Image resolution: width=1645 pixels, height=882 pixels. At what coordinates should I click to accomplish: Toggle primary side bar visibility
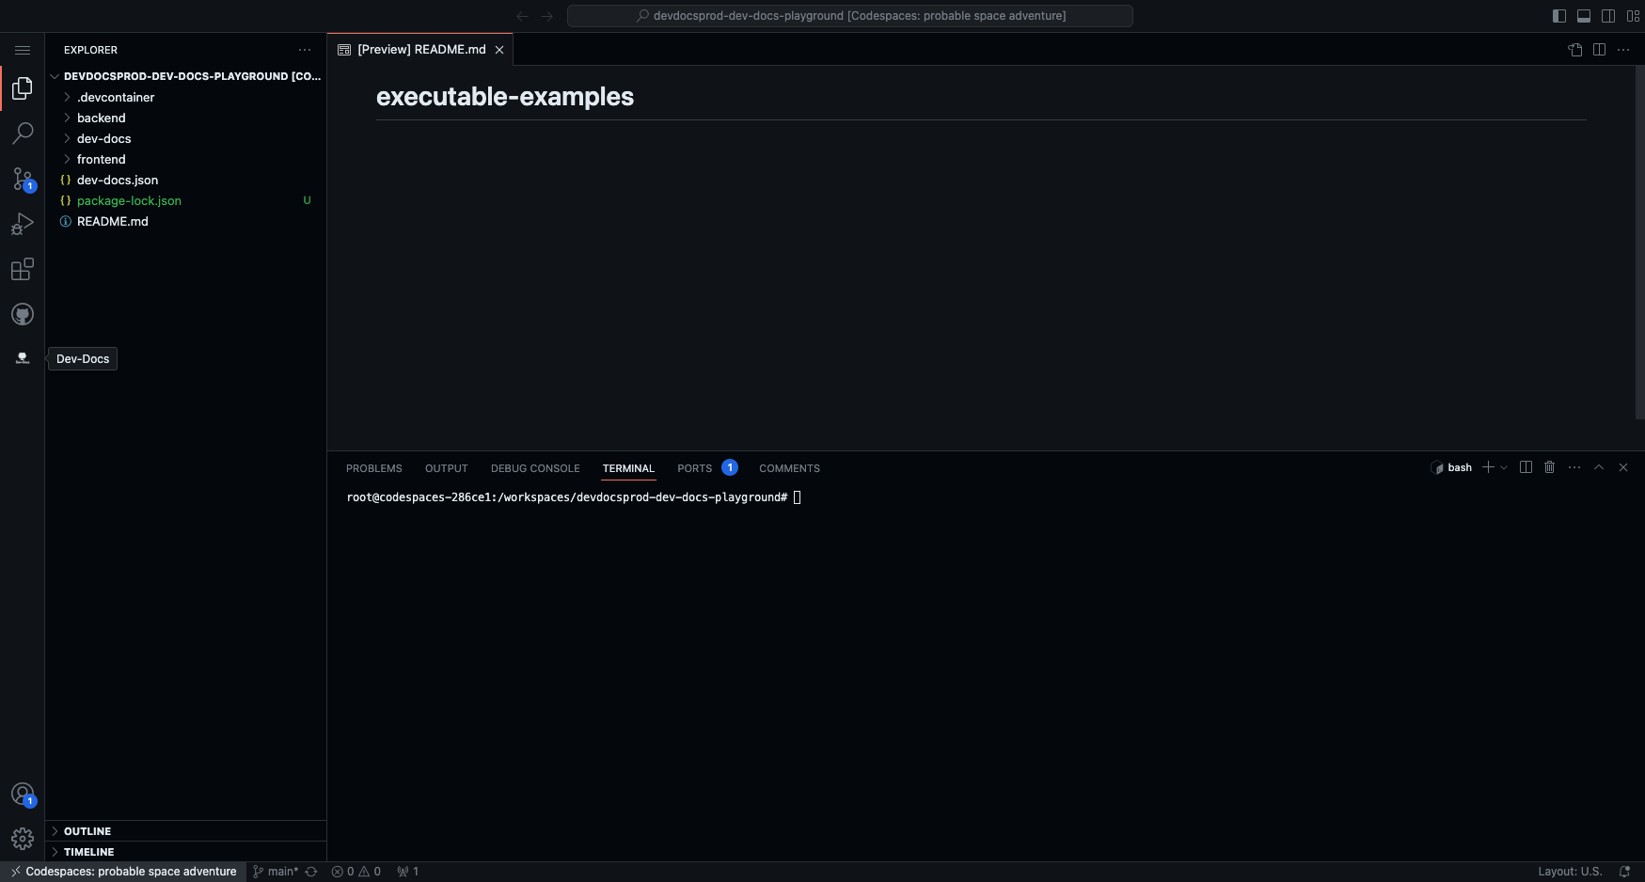click(1559, 16)
